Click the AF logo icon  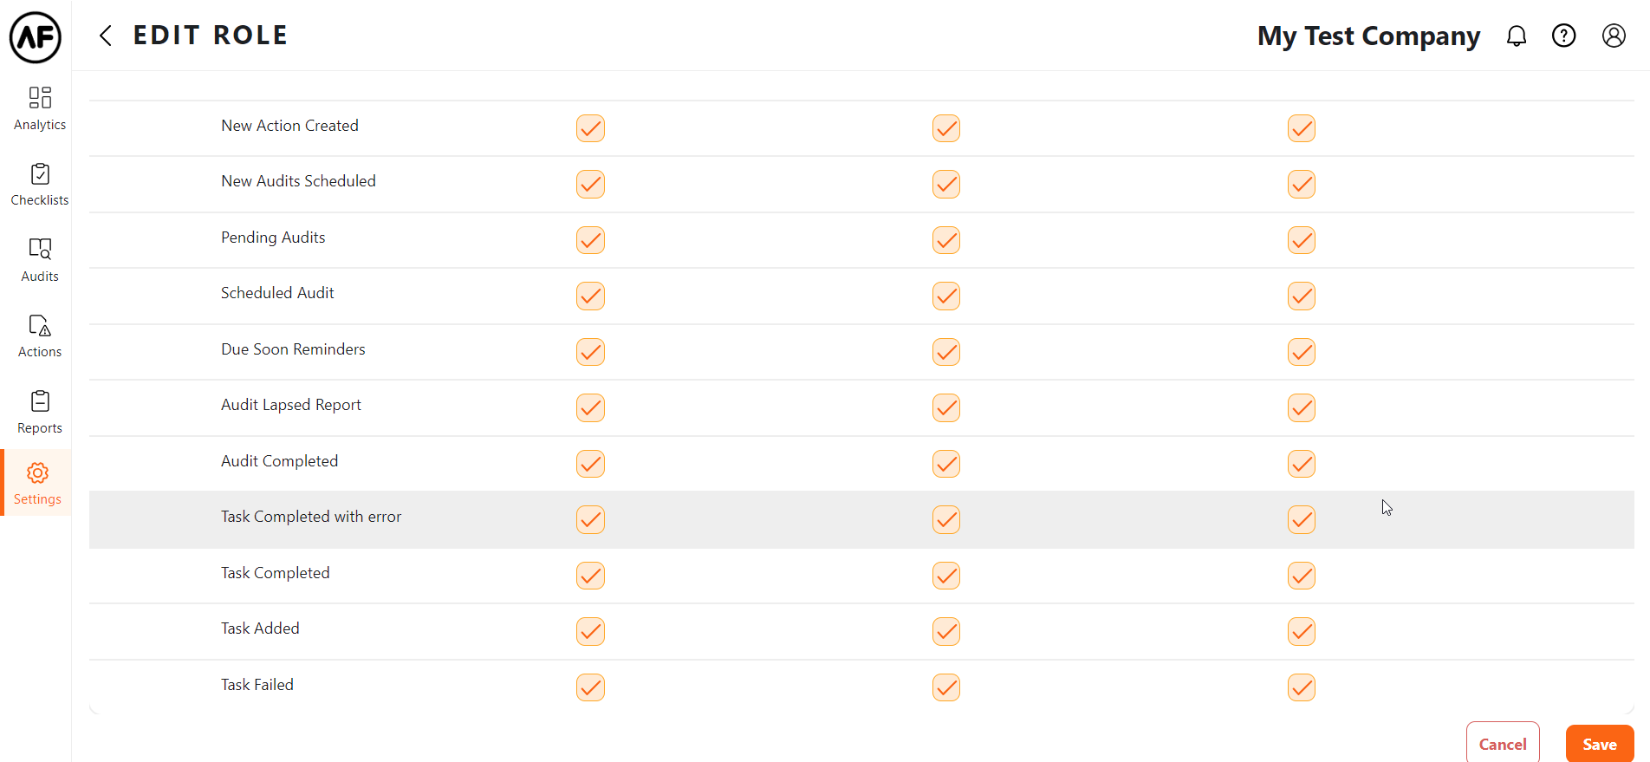tap(36, 37)
